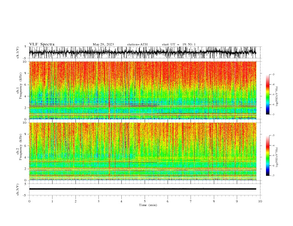Click the ch.1 voltage waveform trace

[x=142, y=52]
